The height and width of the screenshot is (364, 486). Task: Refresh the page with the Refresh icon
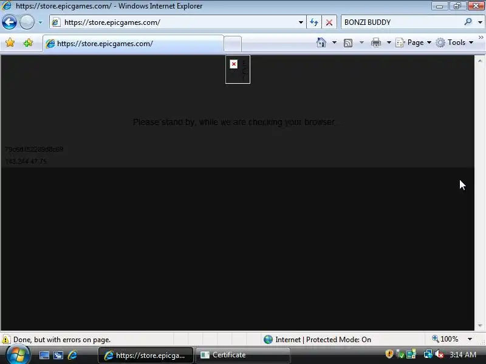tap(314, 22)
